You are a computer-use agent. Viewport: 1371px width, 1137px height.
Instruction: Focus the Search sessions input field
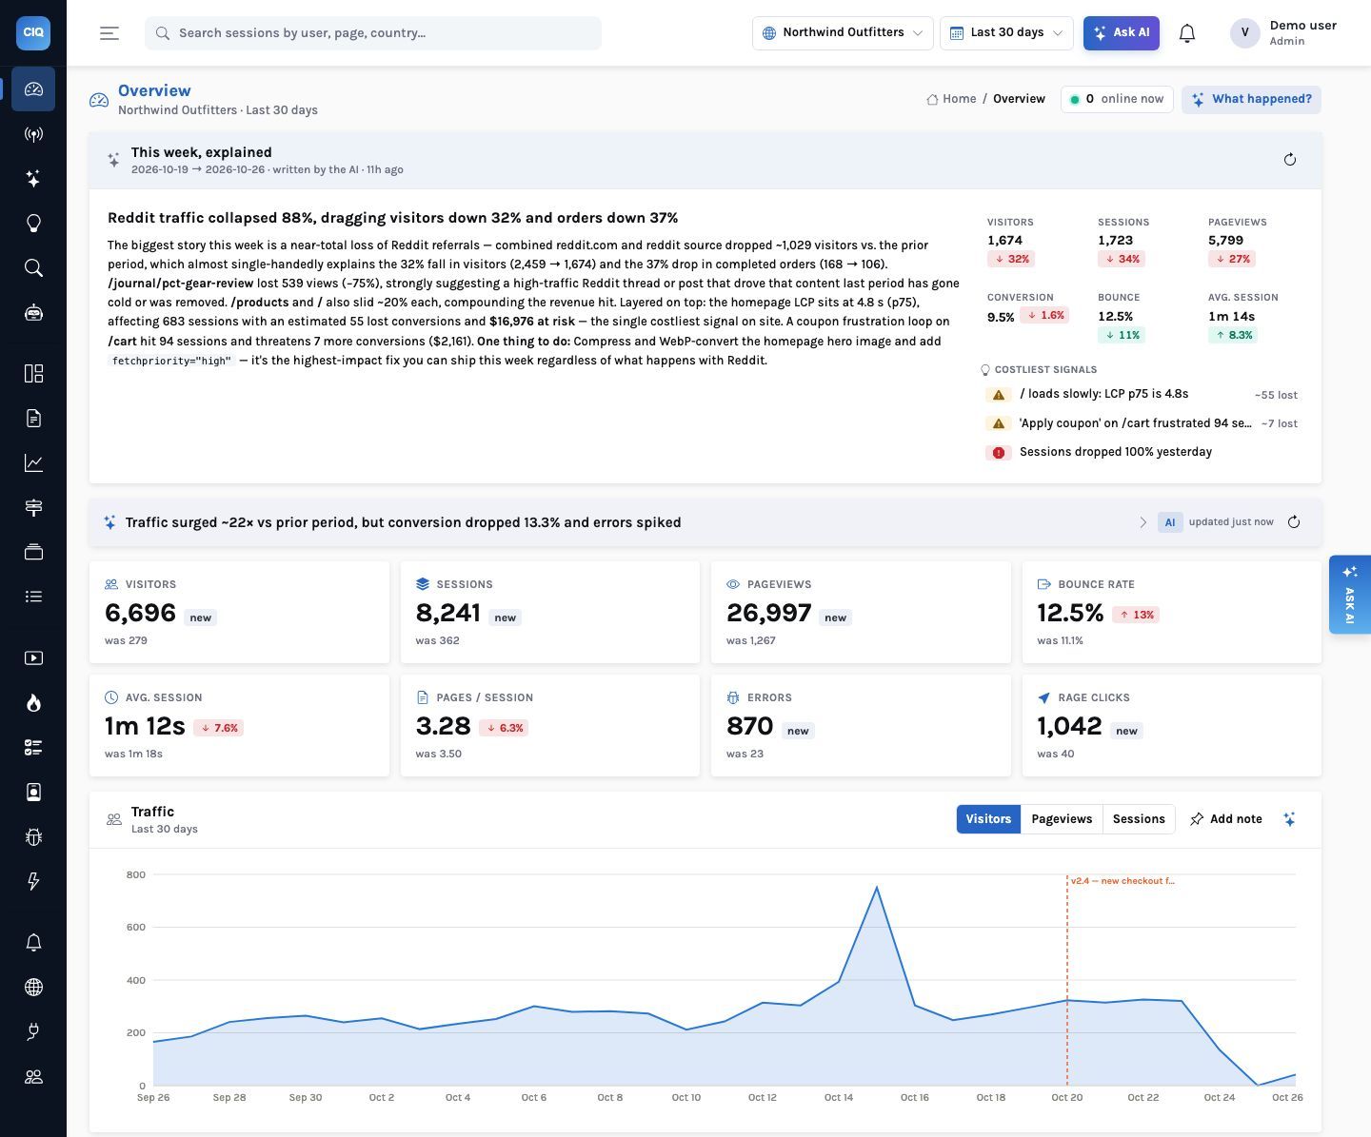pyautogui.click(x=373, y=33)
